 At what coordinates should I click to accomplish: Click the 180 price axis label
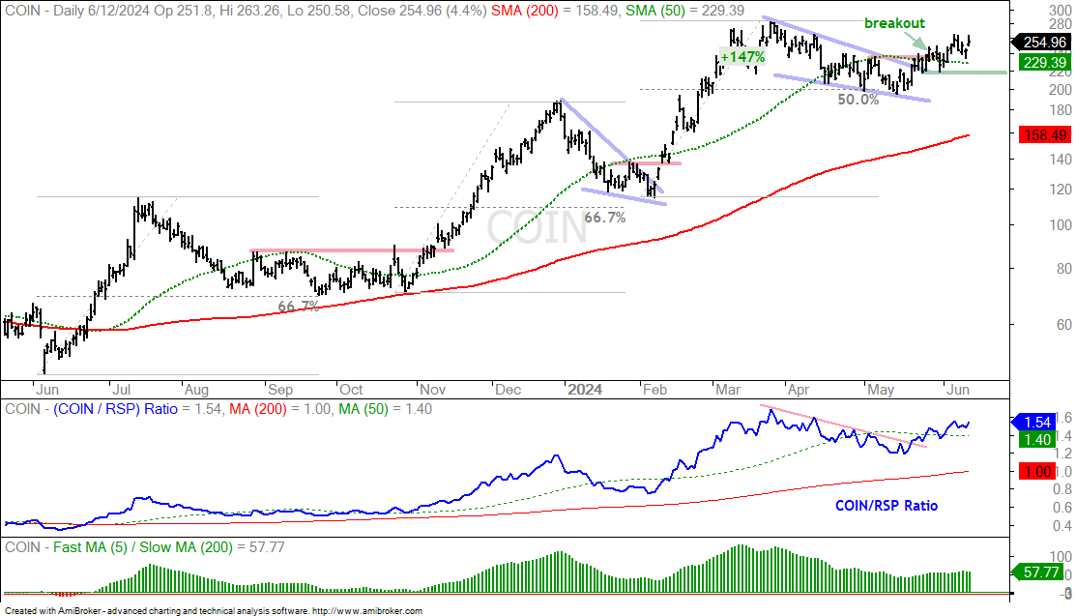pos(1061,110)
